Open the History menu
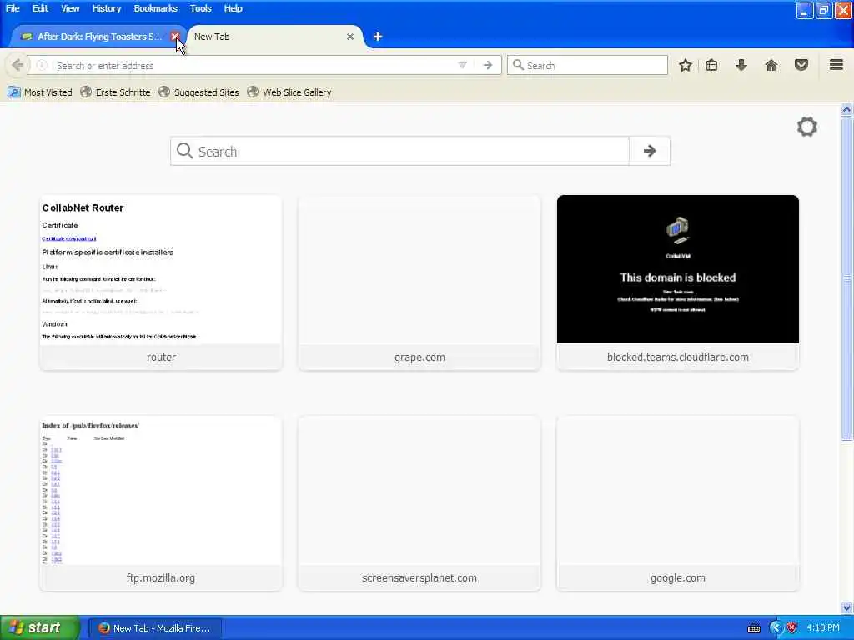The width and height of the screenshot is (854, 640). [106, 8]
